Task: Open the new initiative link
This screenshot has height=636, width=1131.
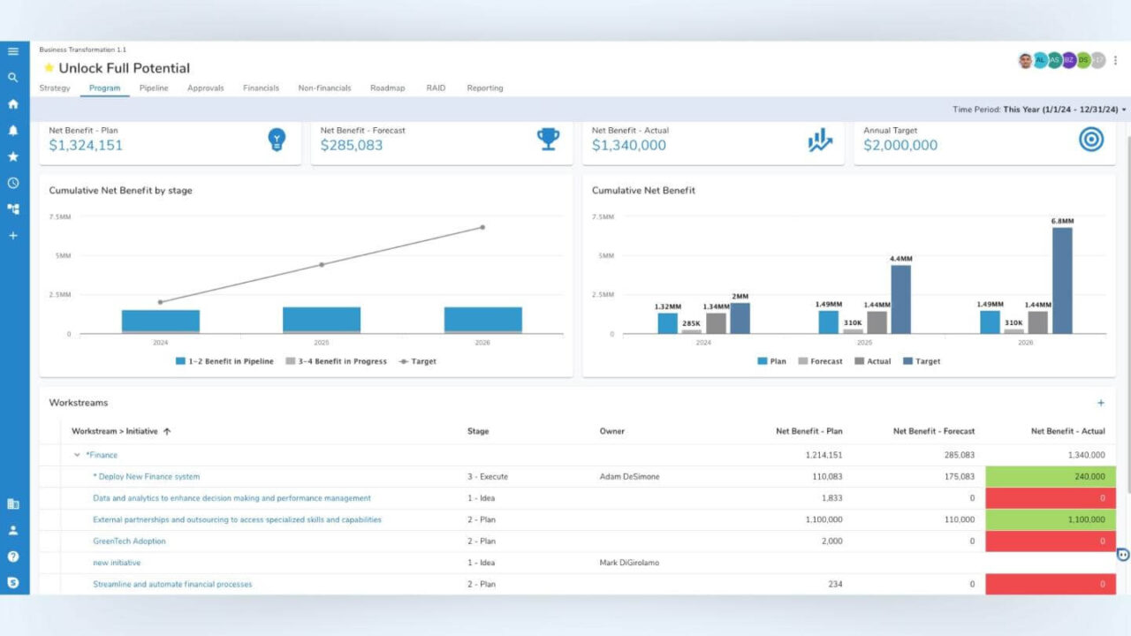Action: point(117,563)
